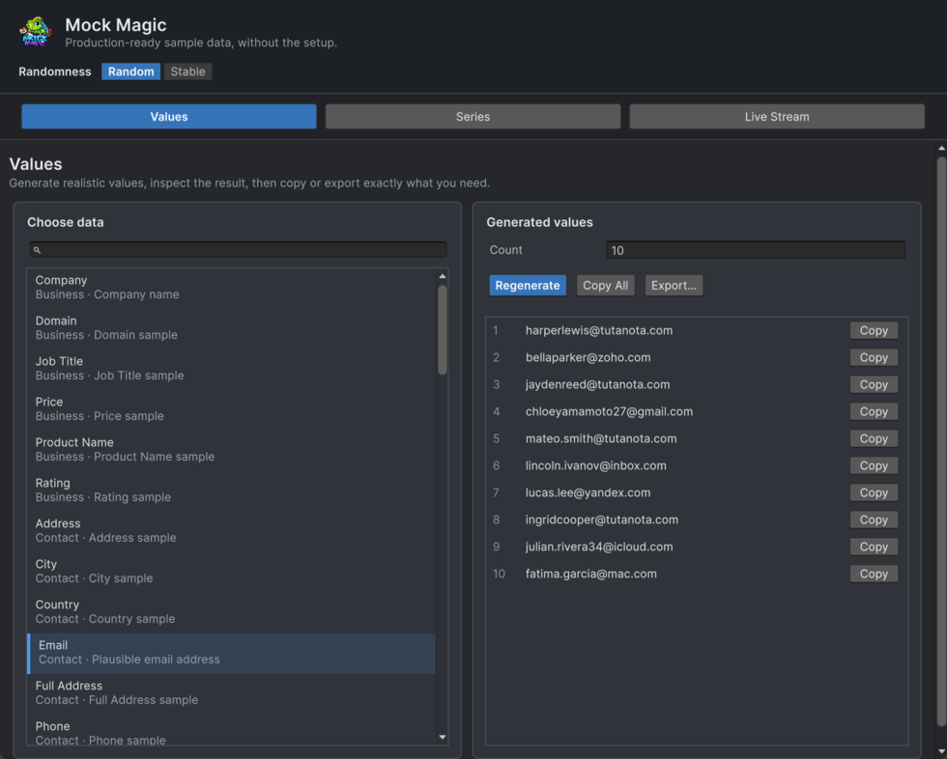Copy julian.rivera34@icloud.com value

[x=874, y=547]
